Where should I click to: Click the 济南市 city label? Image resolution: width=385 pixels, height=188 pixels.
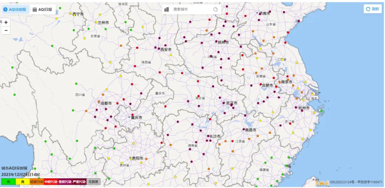pos(265,14)
